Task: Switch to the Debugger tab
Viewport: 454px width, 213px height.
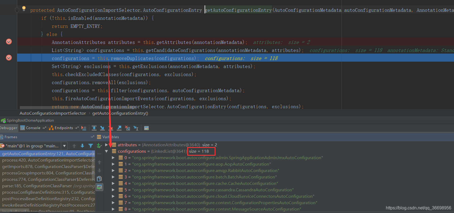Action: [x=9, y=128]
